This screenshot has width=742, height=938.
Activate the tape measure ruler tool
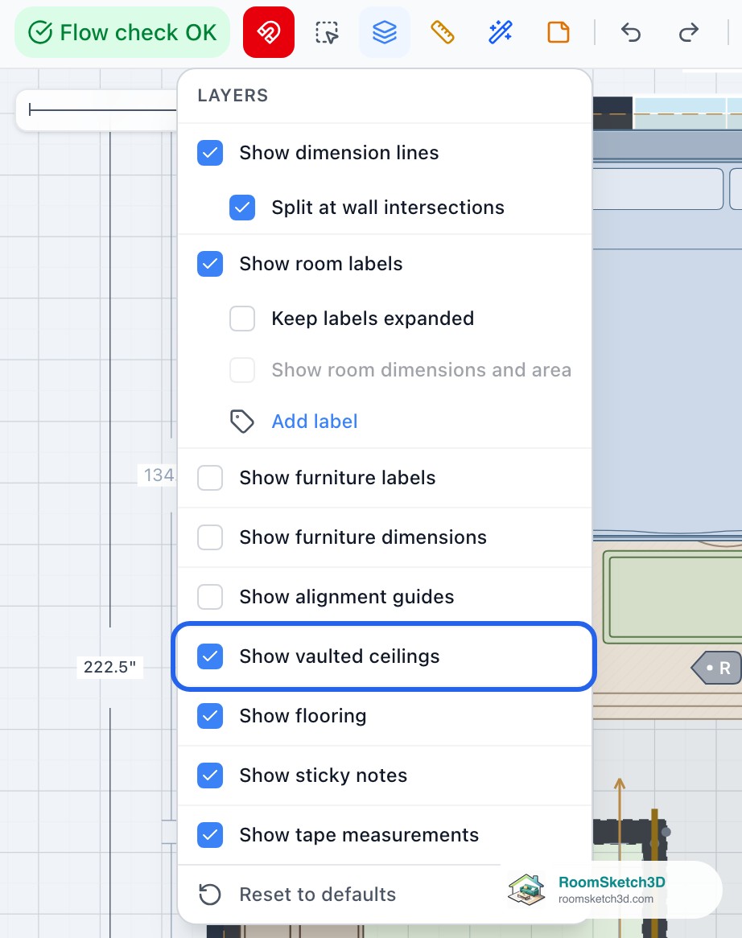[442, 32]
